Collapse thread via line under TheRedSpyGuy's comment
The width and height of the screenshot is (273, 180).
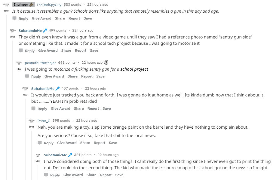pyautogui.click(x=6, y=90)
